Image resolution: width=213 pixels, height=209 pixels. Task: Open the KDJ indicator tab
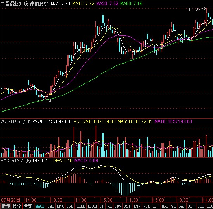pos(192,206)
